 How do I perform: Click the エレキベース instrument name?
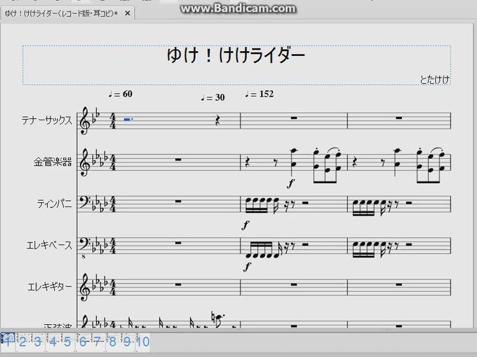49,245
